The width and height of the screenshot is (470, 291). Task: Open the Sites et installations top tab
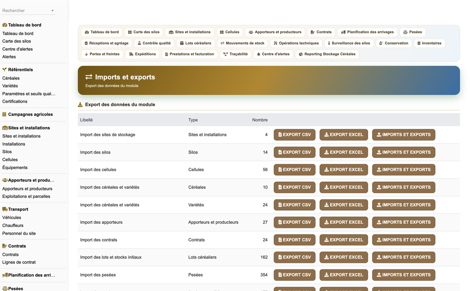click(x=190, y=32)
